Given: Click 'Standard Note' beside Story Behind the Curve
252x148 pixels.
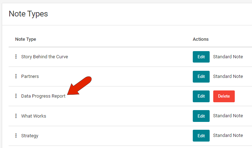Looking at the screenshot, I should point(228,56).
